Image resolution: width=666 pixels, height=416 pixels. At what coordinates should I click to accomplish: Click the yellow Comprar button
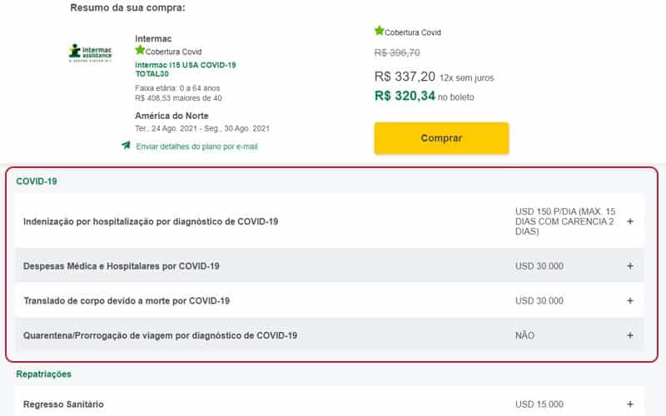tap(441, 138)
